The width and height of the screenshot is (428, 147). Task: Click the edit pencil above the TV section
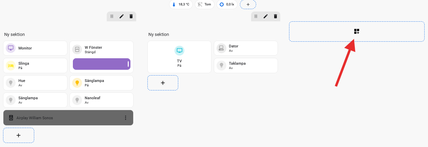coord(266,16)
